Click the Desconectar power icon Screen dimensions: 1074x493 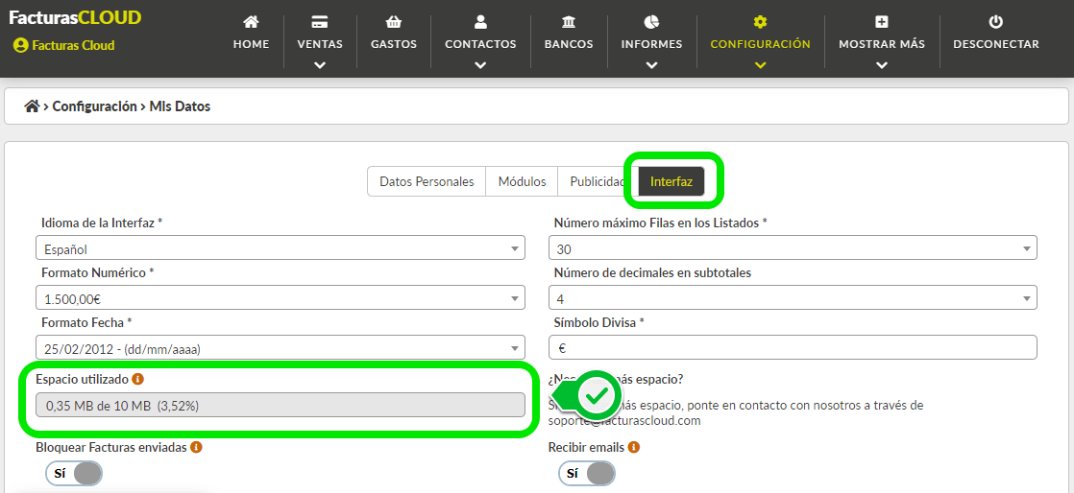[x=996, y=23]
